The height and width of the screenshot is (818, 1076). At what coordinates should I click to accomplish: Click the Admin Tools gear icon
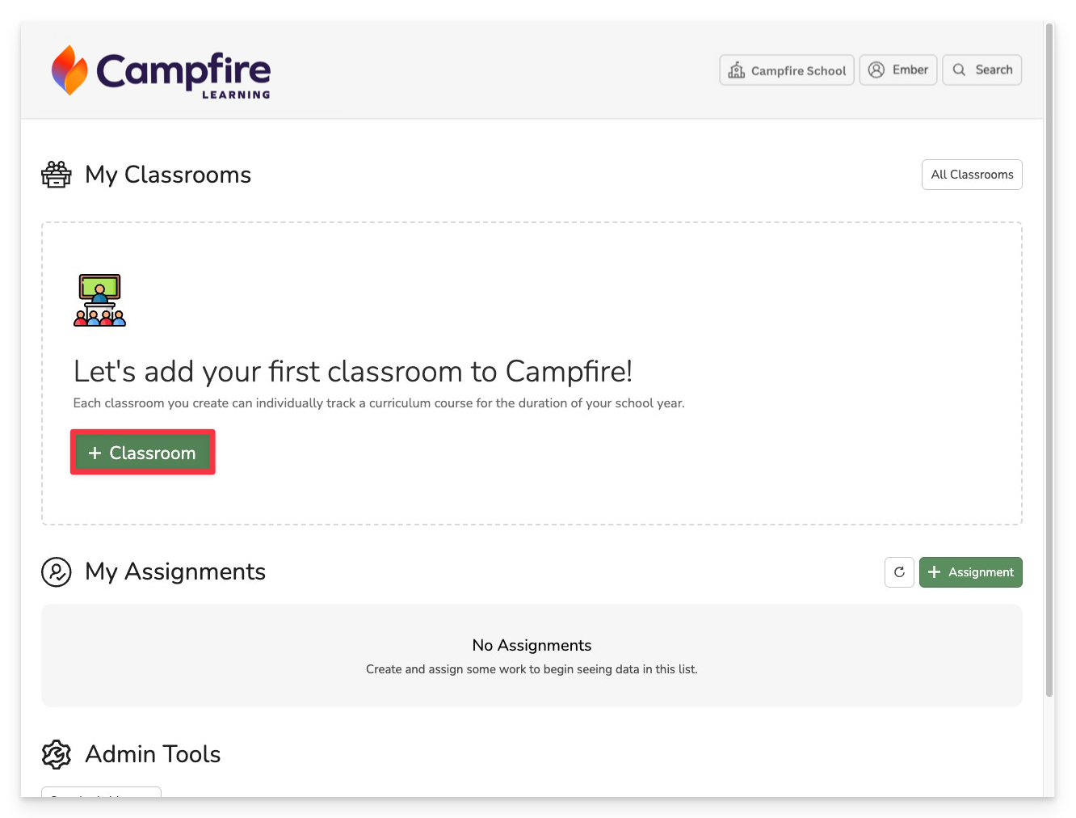point(57,754)
